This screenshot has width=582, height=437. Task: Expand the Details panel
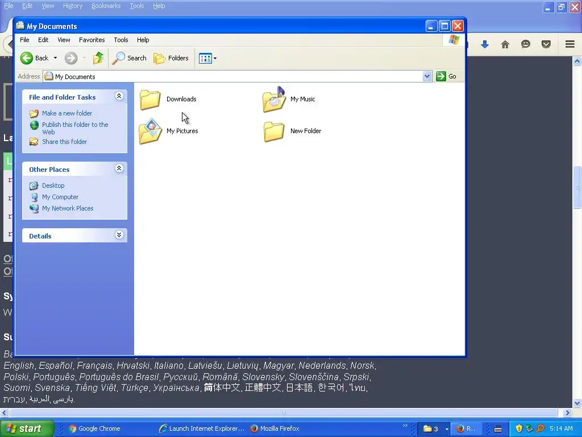click(x=119, y=235)
